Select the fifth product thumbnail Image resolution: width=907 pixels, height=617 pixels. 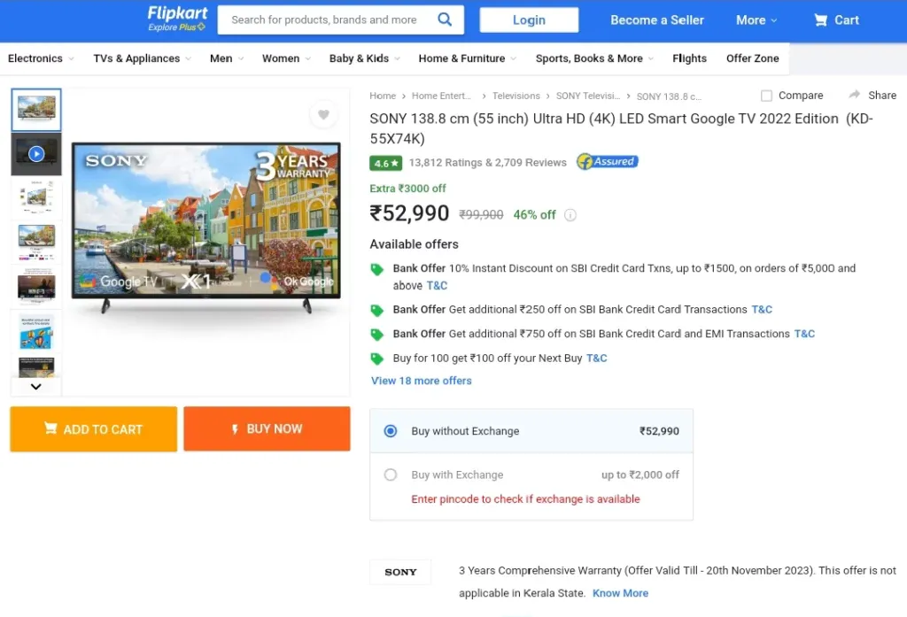pos(36,286)
